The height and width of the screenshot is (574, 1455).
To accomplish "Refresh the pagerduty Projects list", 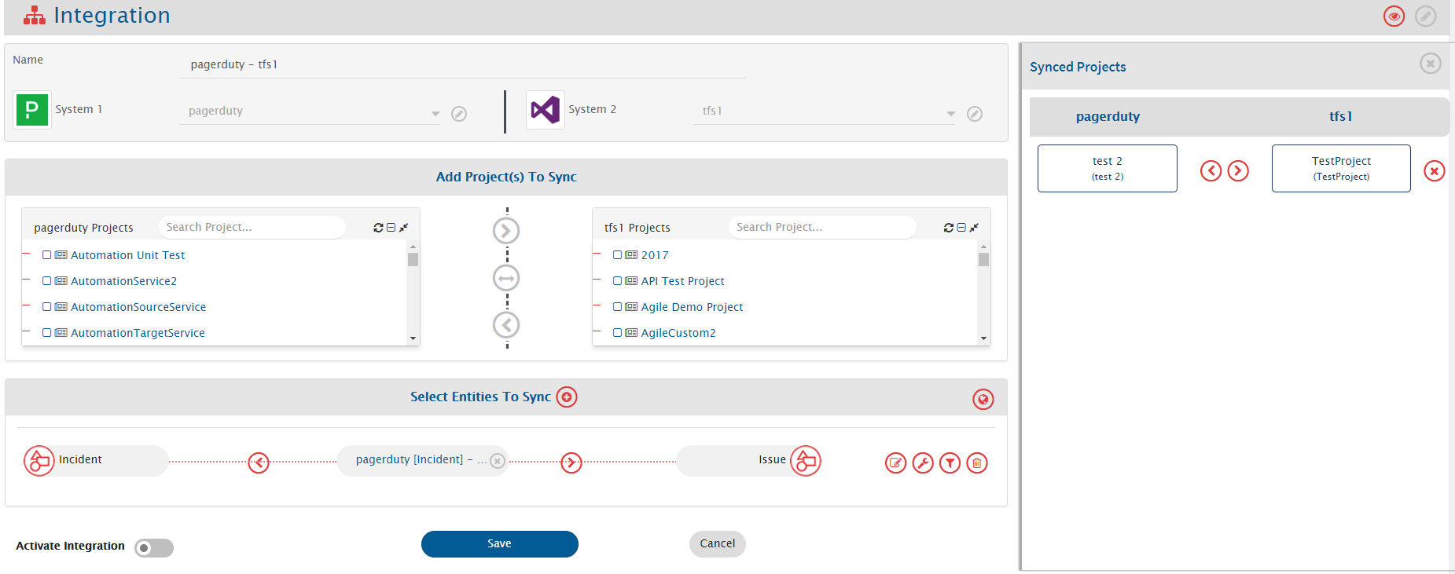I will coord(378,228).
